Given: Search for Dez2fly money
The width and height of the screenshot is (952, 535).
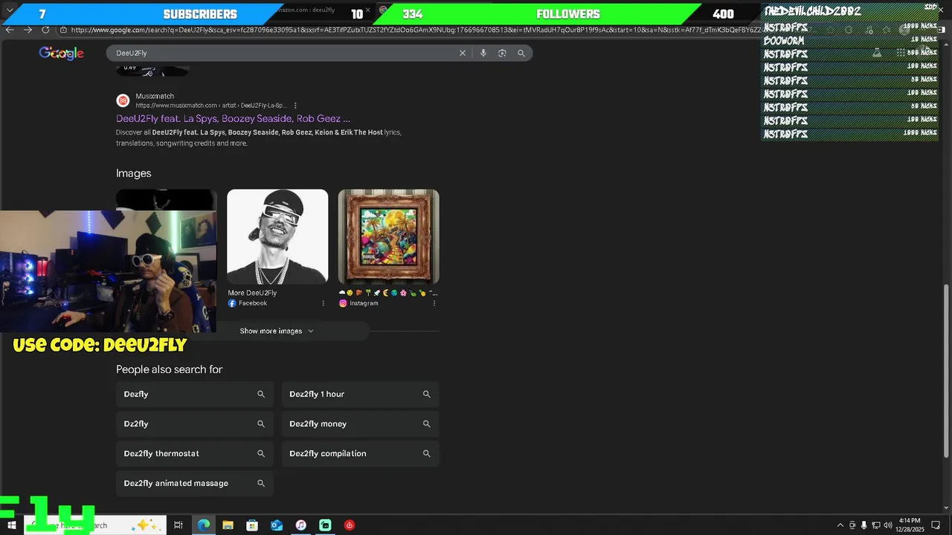Looking at the screenshot, I should [x=360, y=424].
